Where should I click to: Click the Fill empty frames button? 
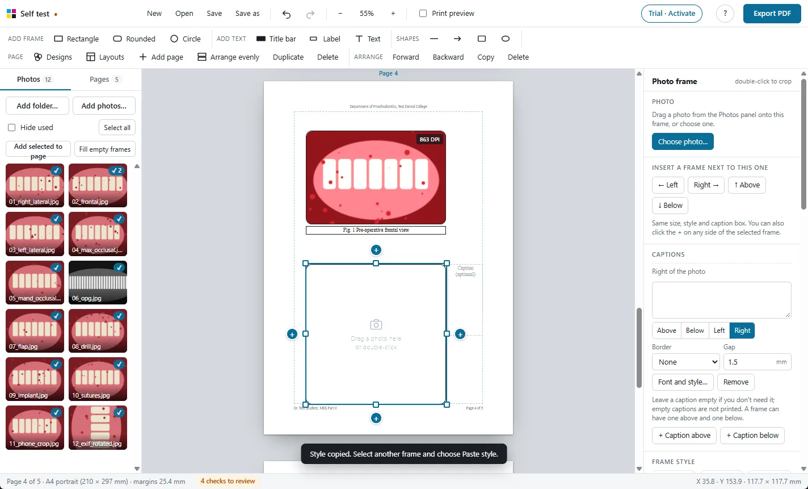tap(105, 149)
